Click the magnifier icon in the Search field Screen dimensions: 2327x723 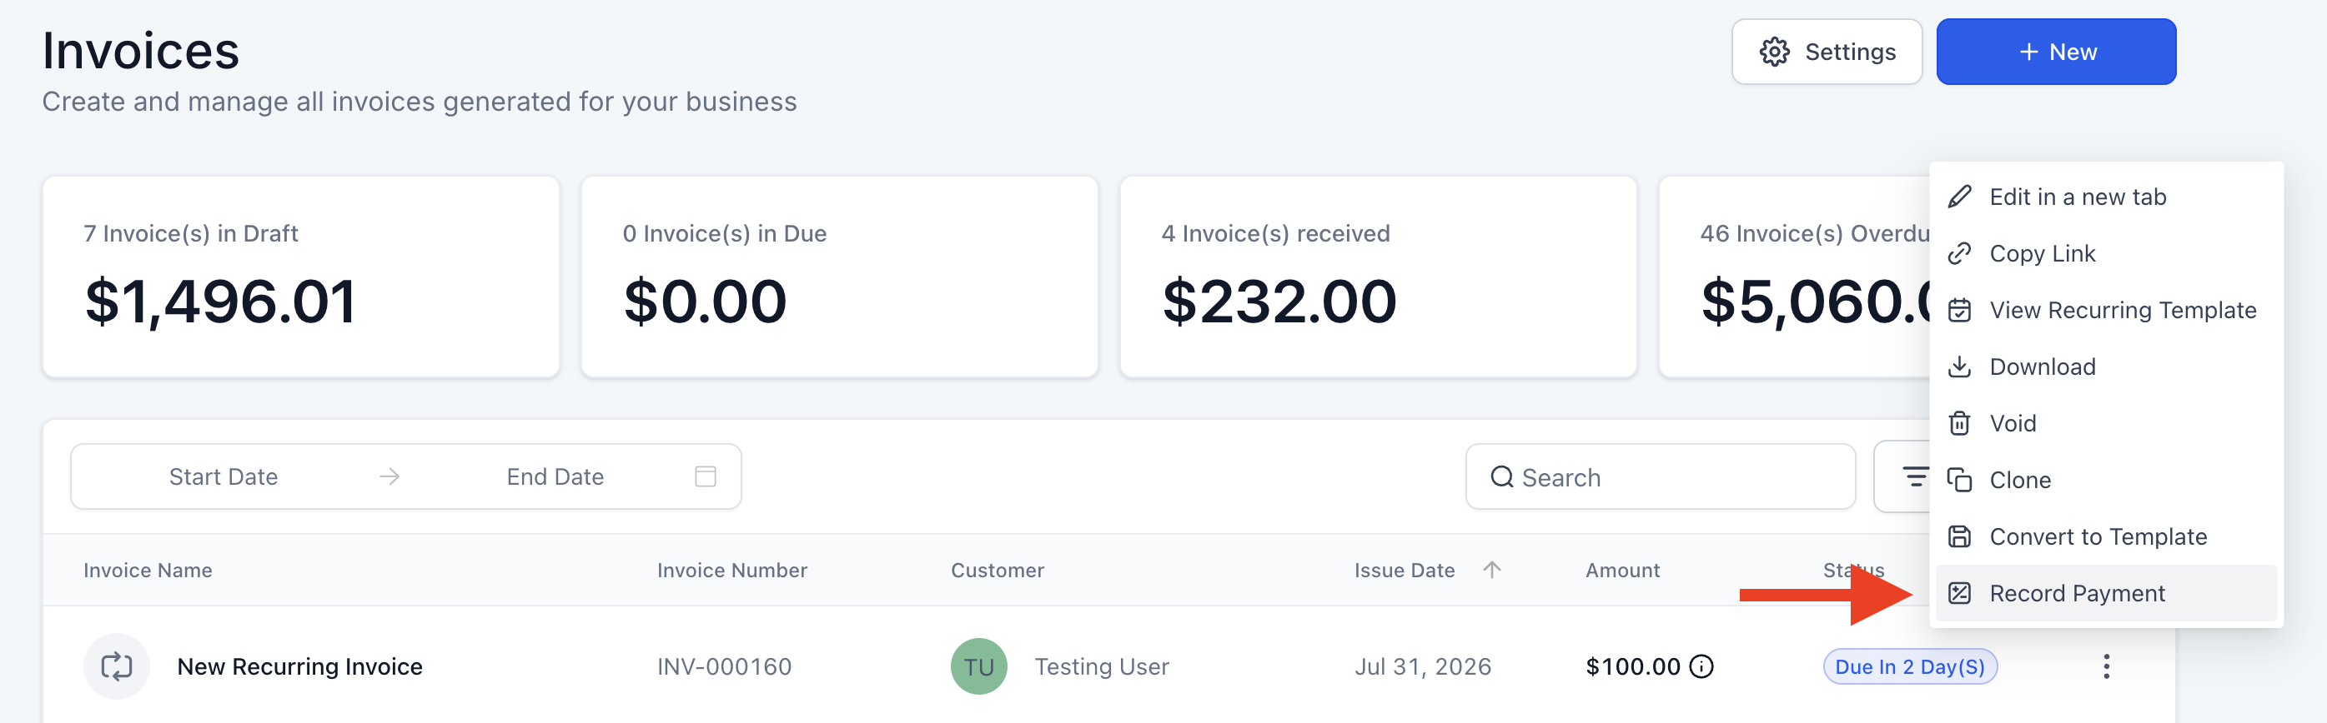[x=1501, y=476]
